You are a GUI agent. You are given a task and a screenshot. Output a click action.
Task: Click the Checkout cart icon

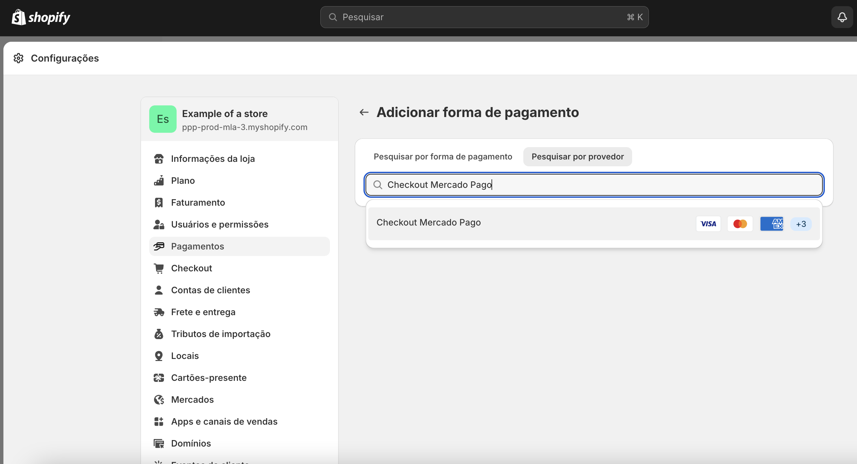[x=159, y=268]
